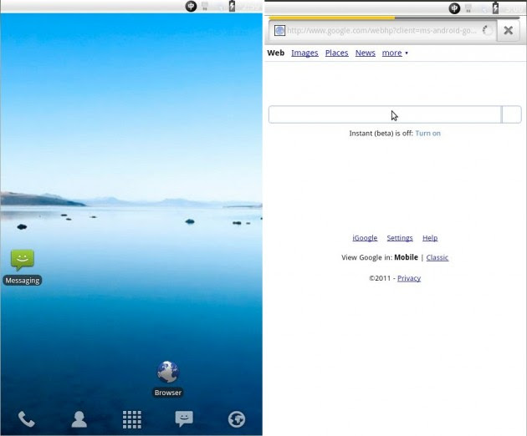The image size is (527, 436).
Task: Switch to the Places tab
Action: [336, 53]
